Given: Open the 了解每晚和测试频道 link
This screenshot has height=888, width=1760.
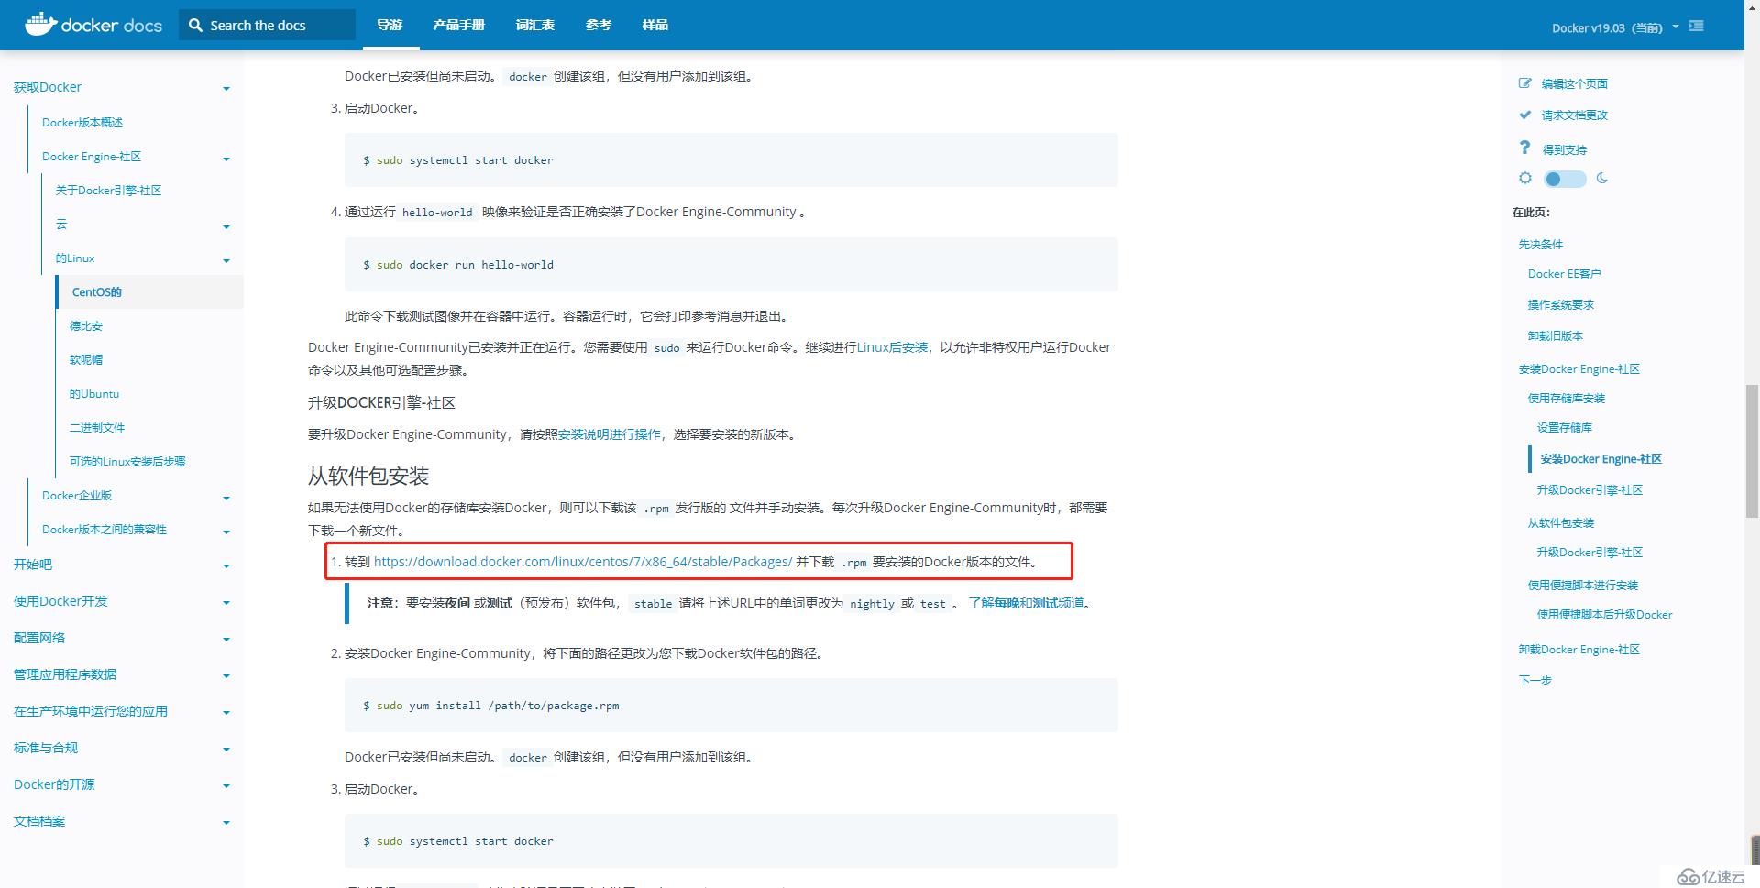Looking at the screenshot, I should [x=1026, y=603].
